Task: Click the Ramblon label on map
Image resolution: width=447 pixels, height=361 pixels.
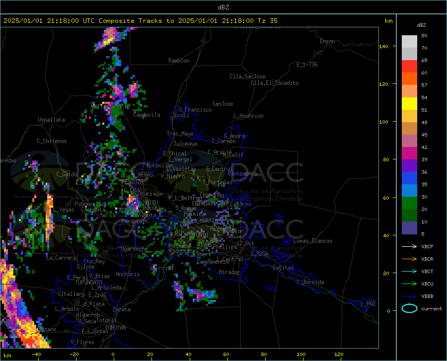Action: (x=179, y=61)
